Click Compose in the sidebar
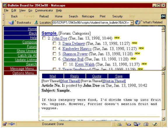168x128 pixels. 20,42
